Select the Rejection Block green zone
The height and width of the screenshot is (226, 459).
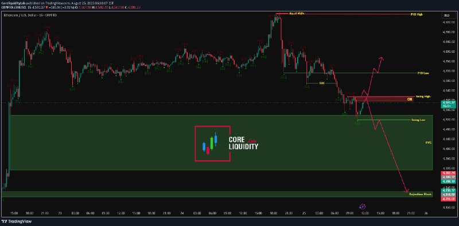(x=217, y=194)
